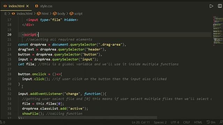Split the editor with the layout icon
This screenshot has height=125, width=223.
tap(220, 6)
